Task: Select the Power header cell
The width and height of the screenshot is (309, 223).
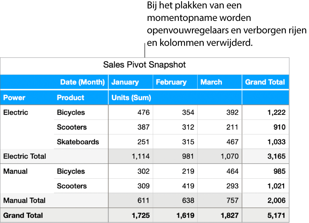Action: point(14,98)
